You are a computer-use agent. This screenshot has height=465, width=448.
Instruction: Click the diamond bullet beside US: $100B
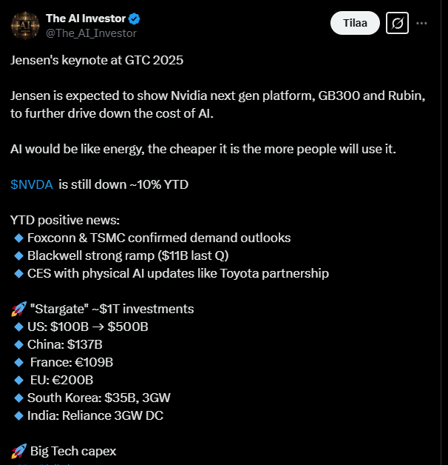point(18,327)
